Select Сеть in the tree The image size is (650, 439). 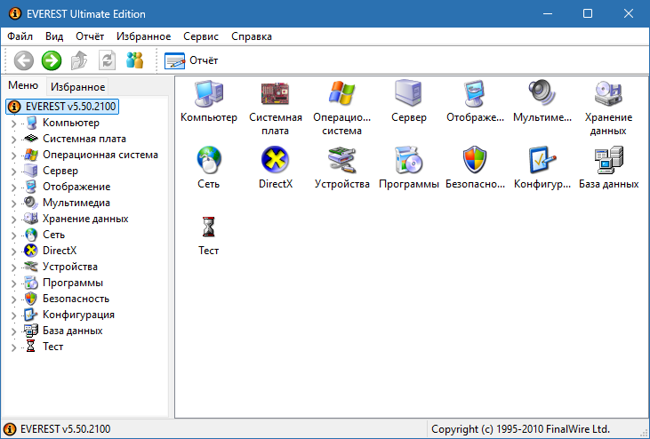pos(53,235)
